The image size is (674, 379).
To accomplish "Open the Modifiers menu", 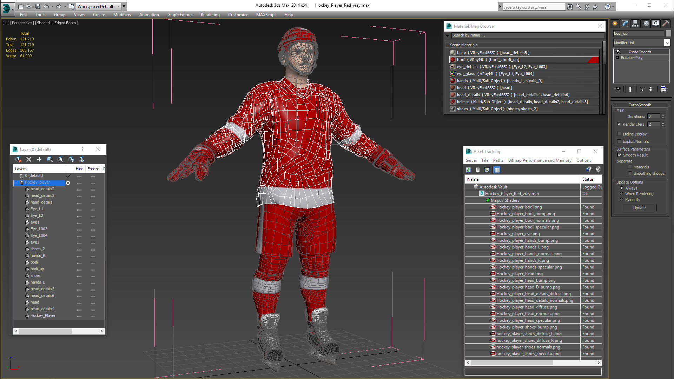I will coord(122,15).
